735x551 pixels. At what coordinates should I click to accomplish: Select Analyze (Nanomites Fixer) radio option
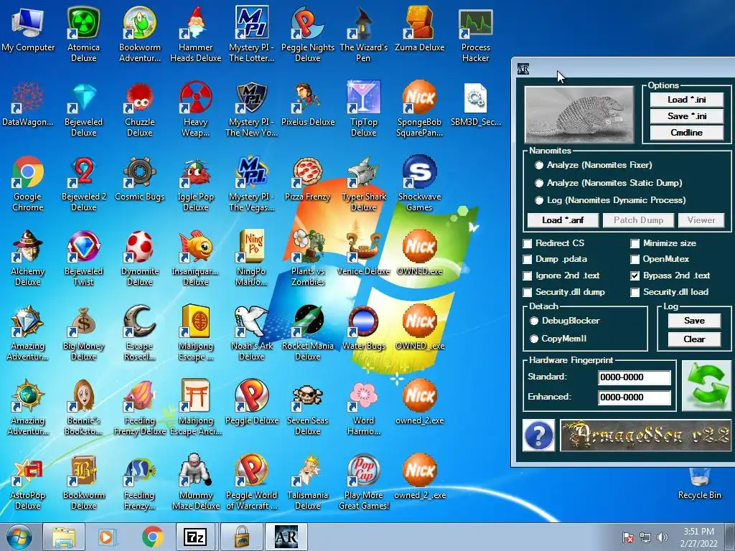[539, 166]
